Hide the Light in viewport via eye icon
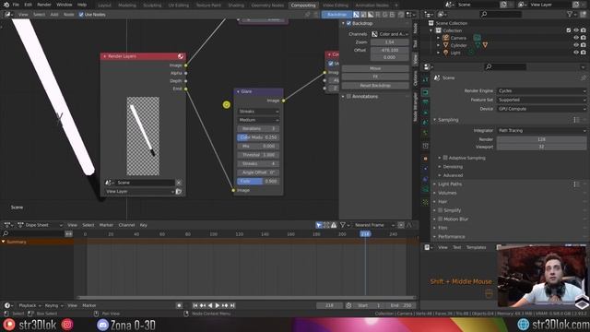The height and width of the screenshot is (332, 590). pyautogui.click(x=575, y=53)
